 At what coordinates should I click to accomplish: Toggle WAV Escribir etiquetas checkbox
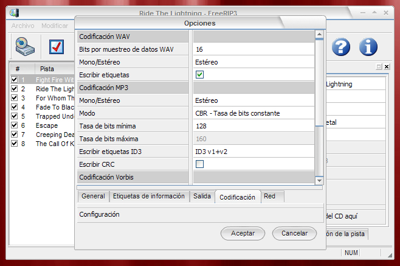point(199,75)
